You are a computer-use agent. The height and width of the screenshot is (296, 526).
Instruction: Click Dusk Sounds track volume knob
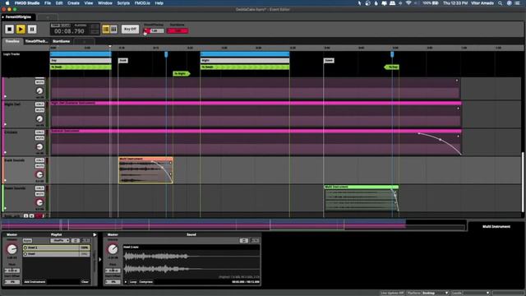coord(39,174)
